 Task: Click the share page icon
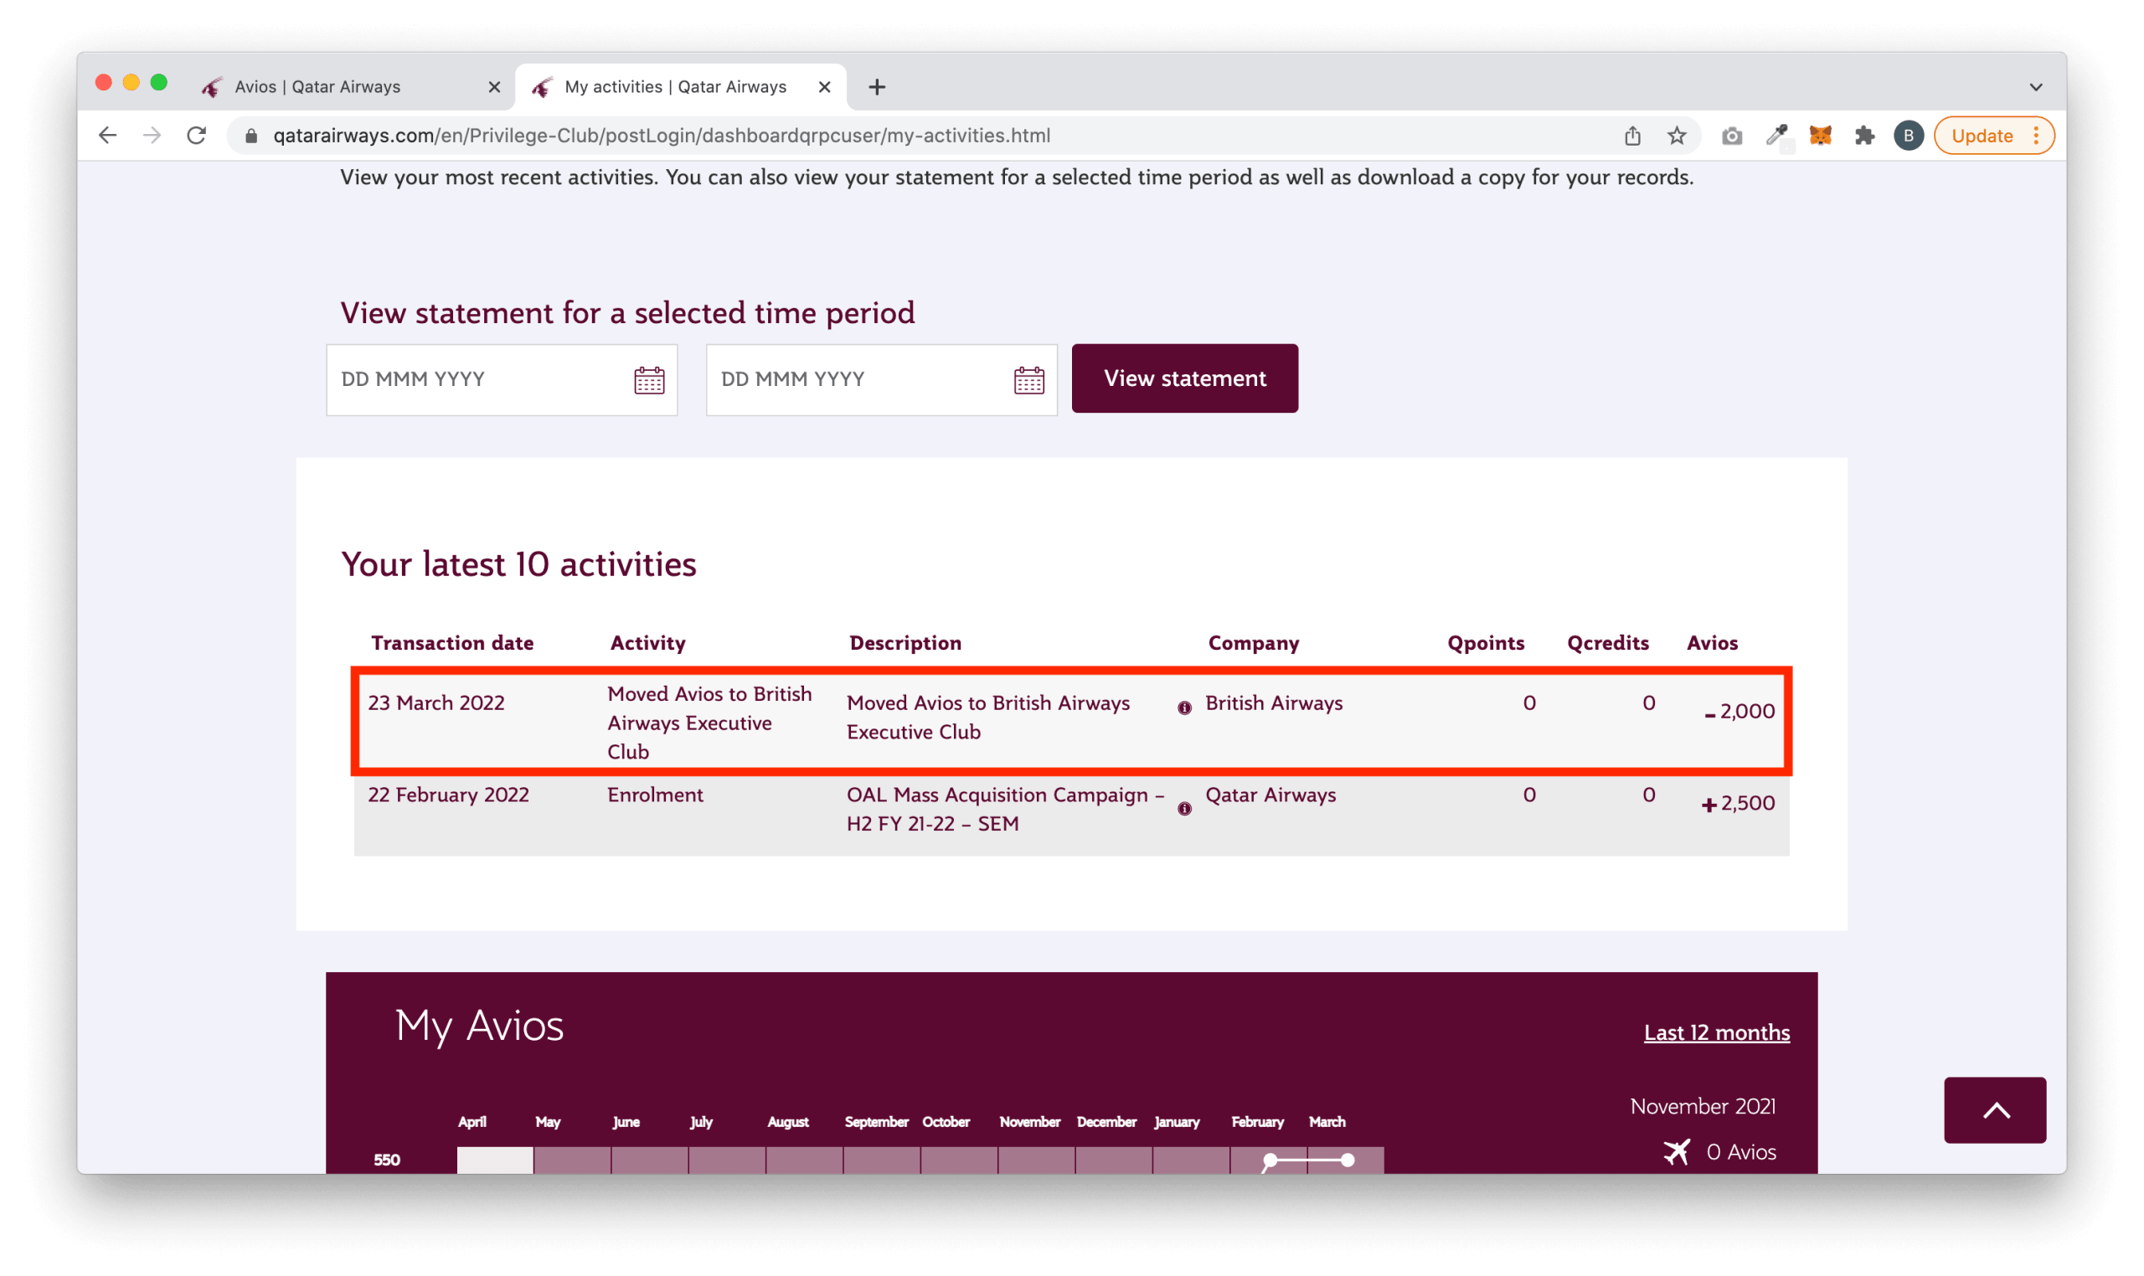tap(1632, 135)
